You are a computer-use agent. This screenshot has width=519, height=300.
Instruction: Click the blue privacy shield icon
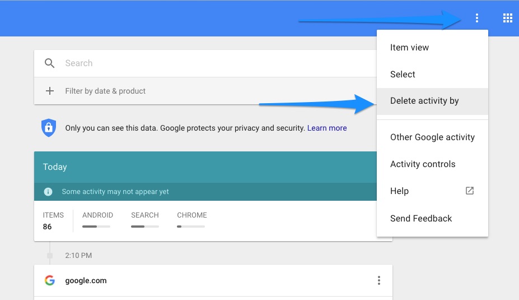49,128
